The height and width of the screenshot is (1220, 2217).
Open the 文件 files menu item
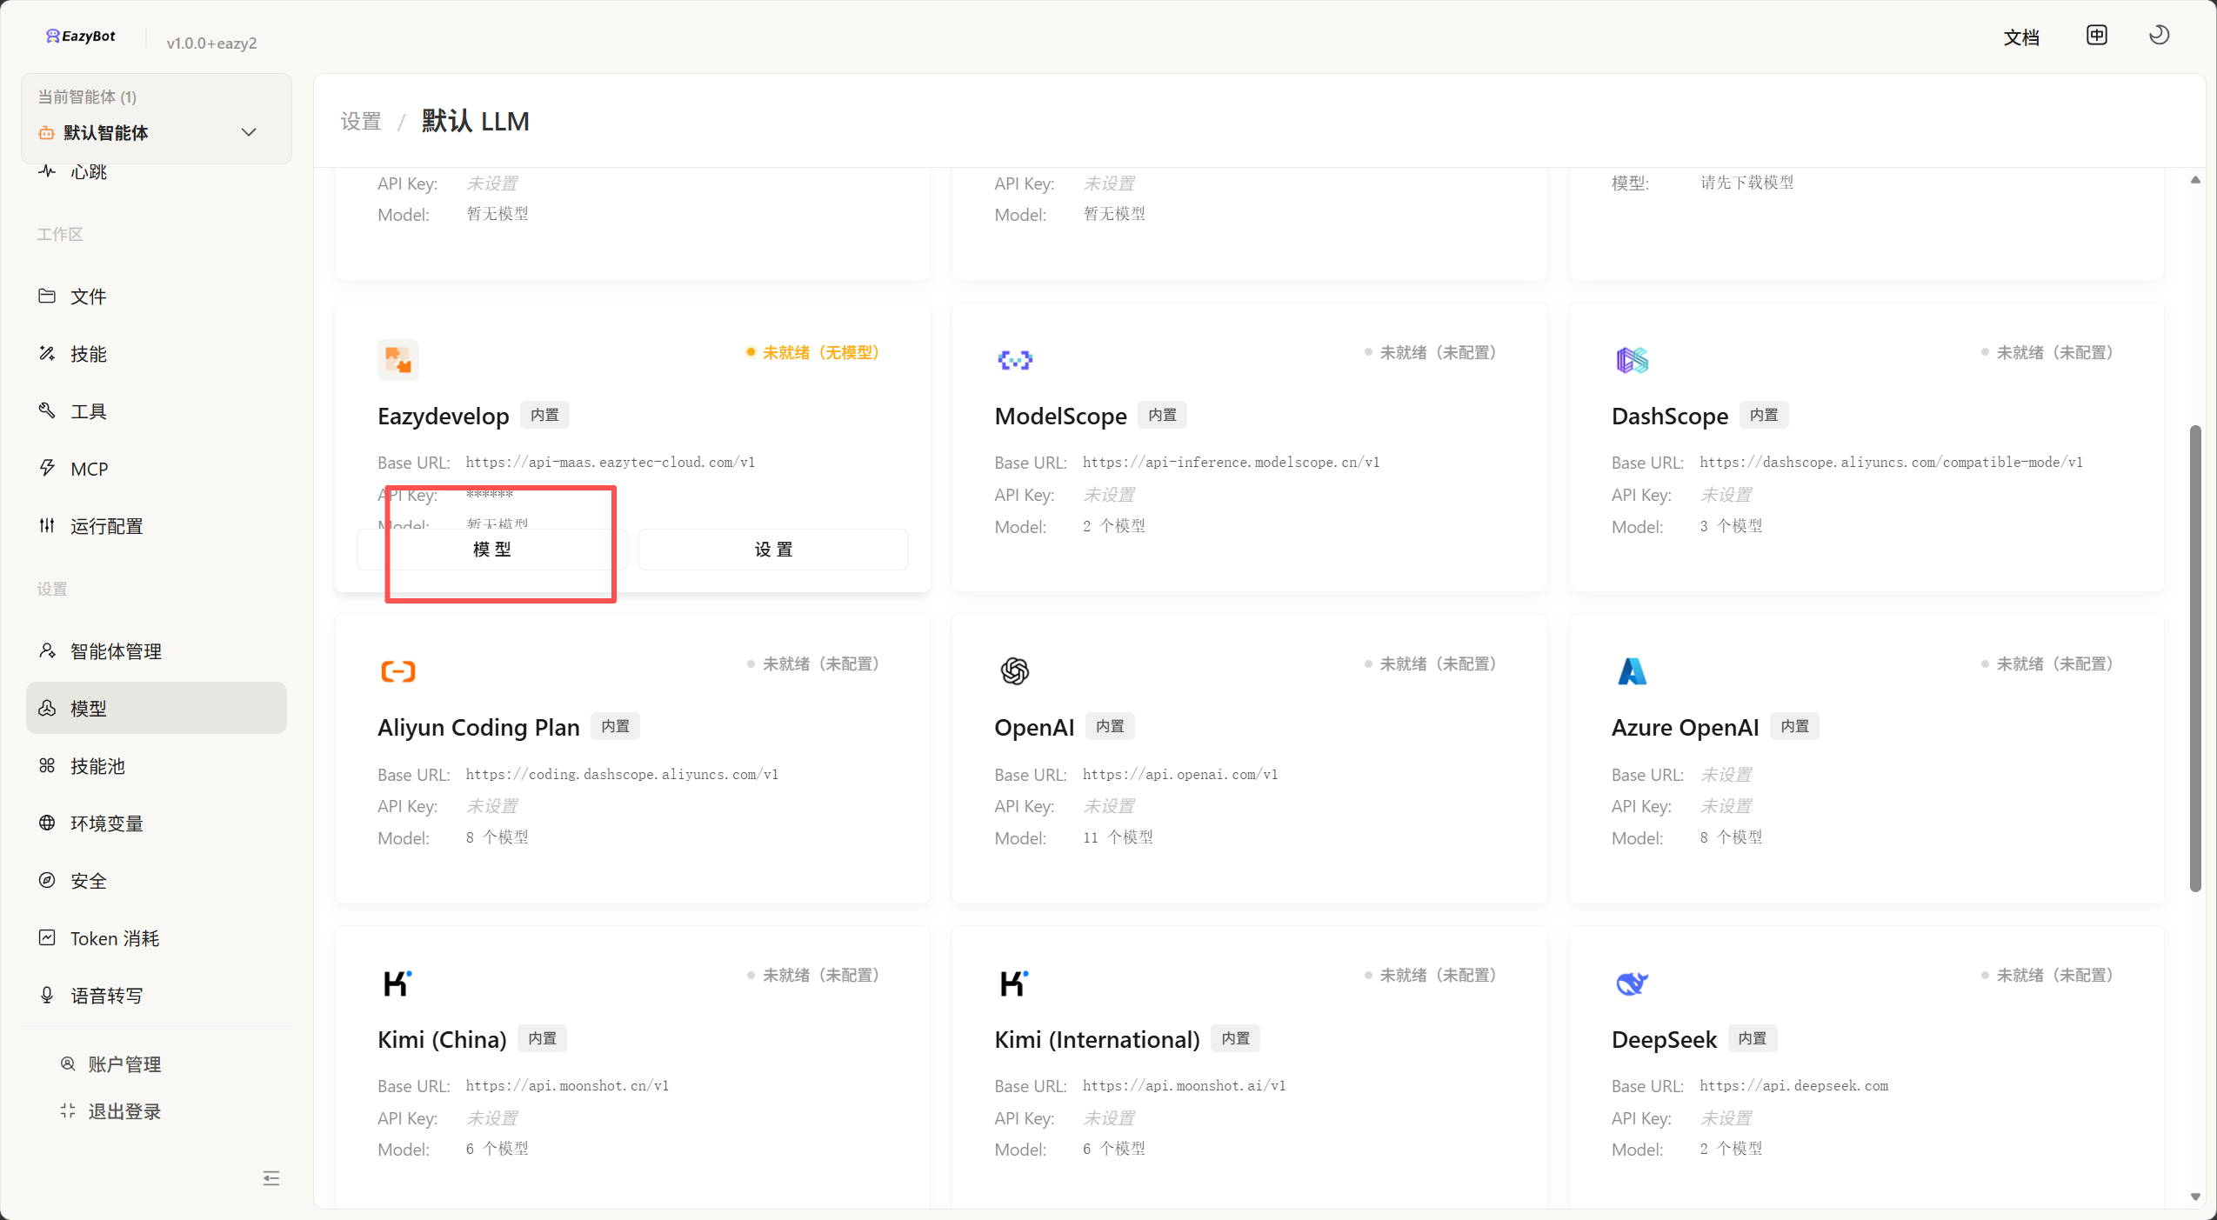point(157,297)
